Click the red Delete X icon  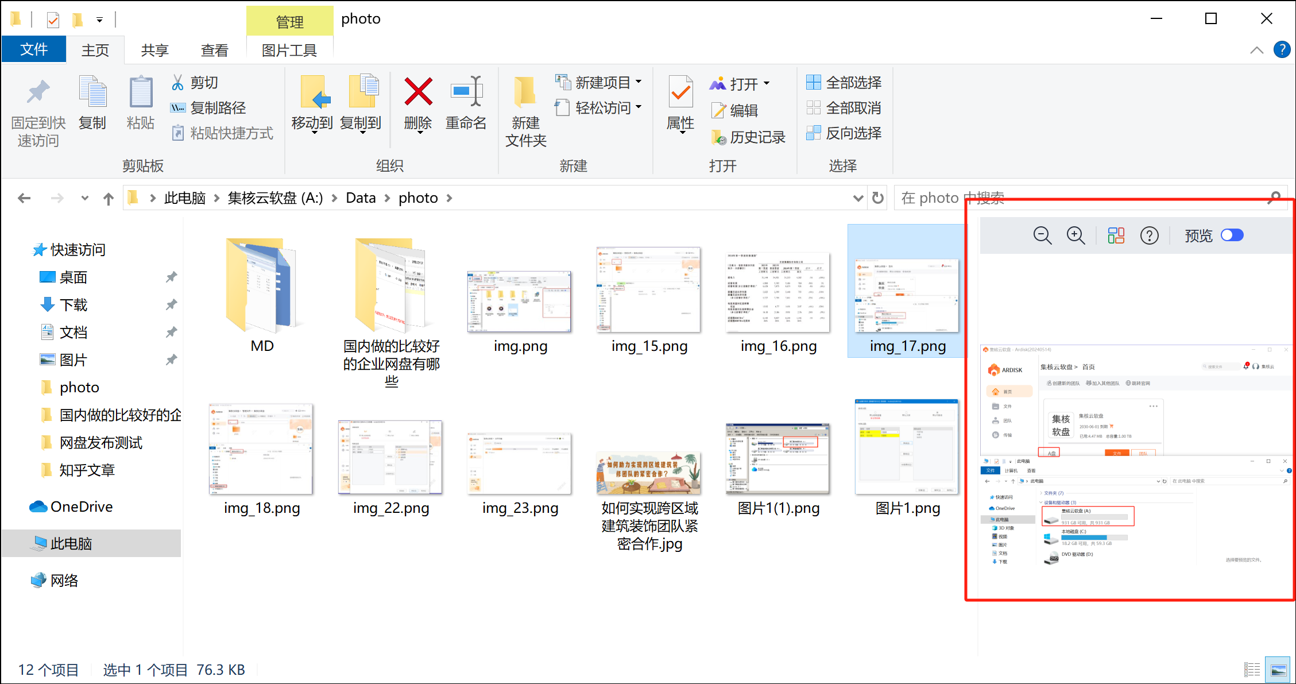point(418,92)
